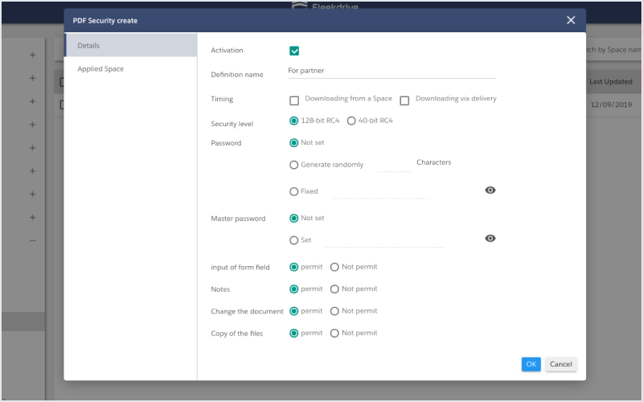643x402 pixels.
Task: Choose Generate randomly password option
Action: click(x=293, y=165)
